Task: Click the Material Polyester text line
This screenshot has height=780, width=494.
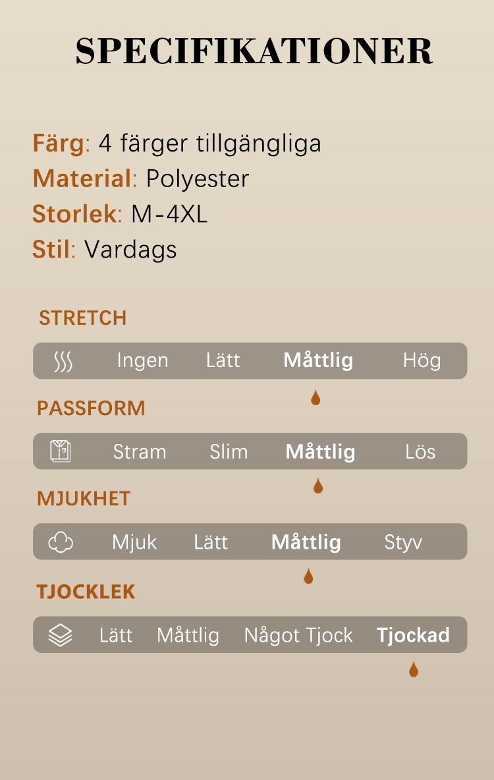Action: coord(141,179)
